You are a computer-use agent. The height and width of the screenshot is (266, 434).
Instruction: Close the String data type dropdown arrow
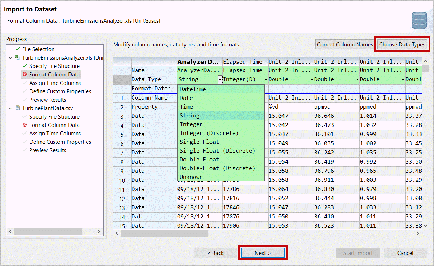pyautogui.click(x=220, y=80)
